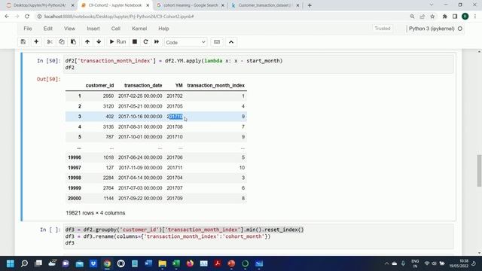
Task: Open the Edit menu
Action: (48, 29)
